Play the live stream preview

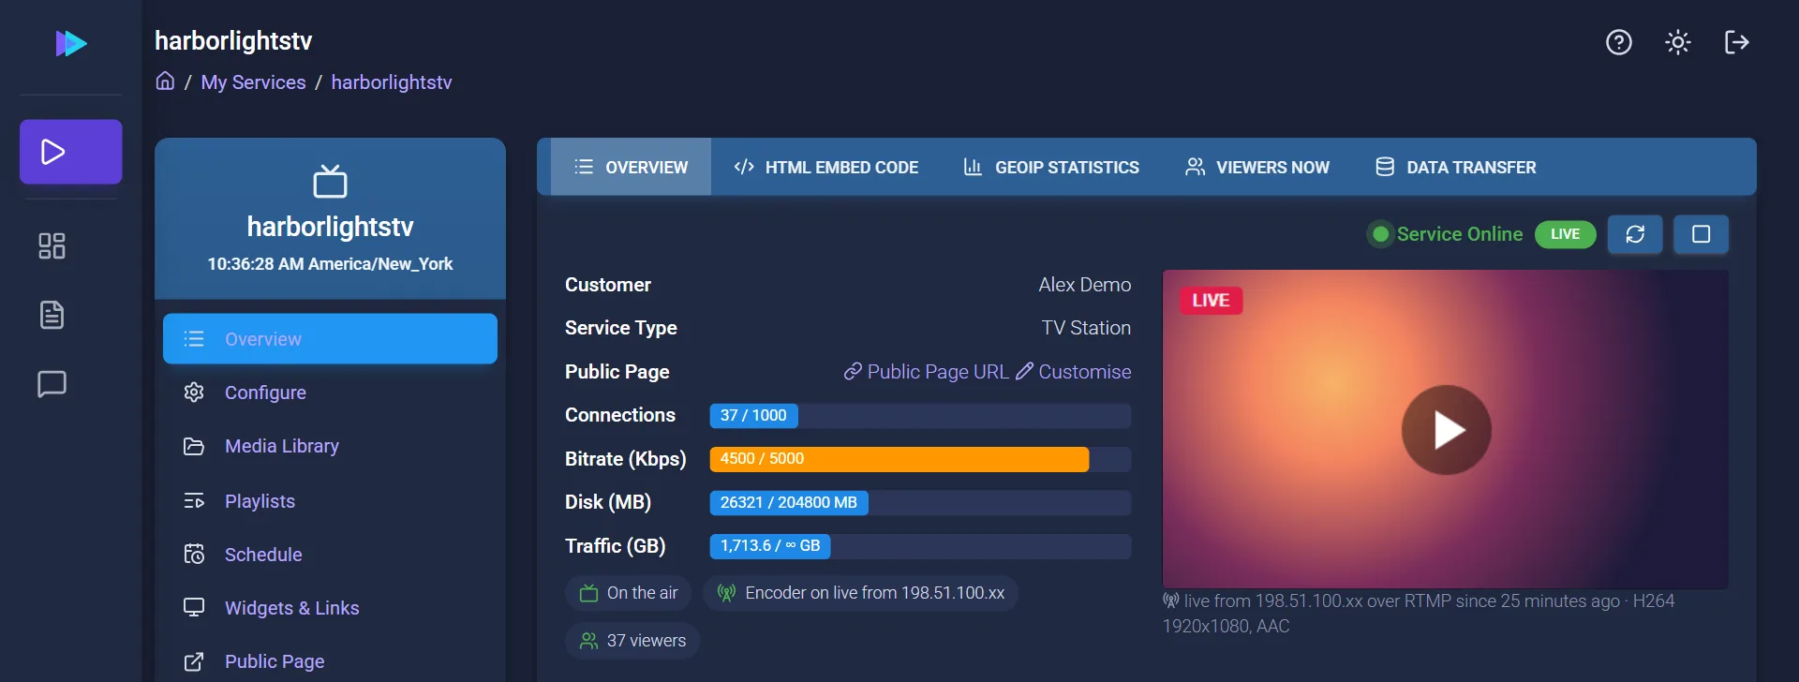click(1446, 430)
